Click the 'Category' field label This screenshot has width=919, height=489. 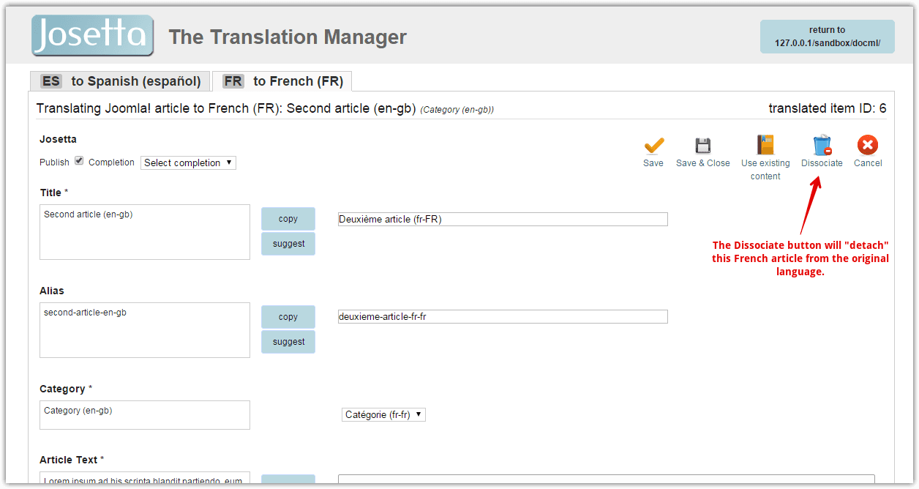click(62, 389)
